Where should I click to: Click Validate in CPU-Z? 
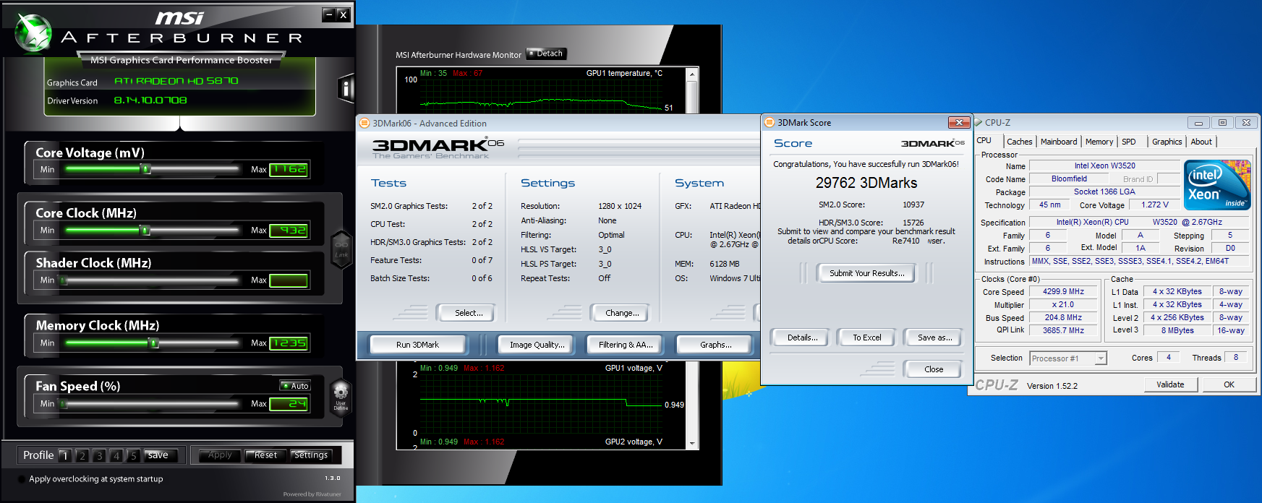(1169, 384)
